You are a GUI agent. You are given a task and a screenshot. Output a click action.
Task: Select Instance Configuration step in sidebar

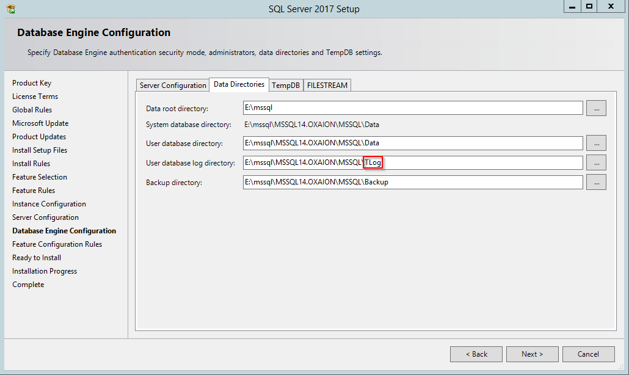click(49, 204)
